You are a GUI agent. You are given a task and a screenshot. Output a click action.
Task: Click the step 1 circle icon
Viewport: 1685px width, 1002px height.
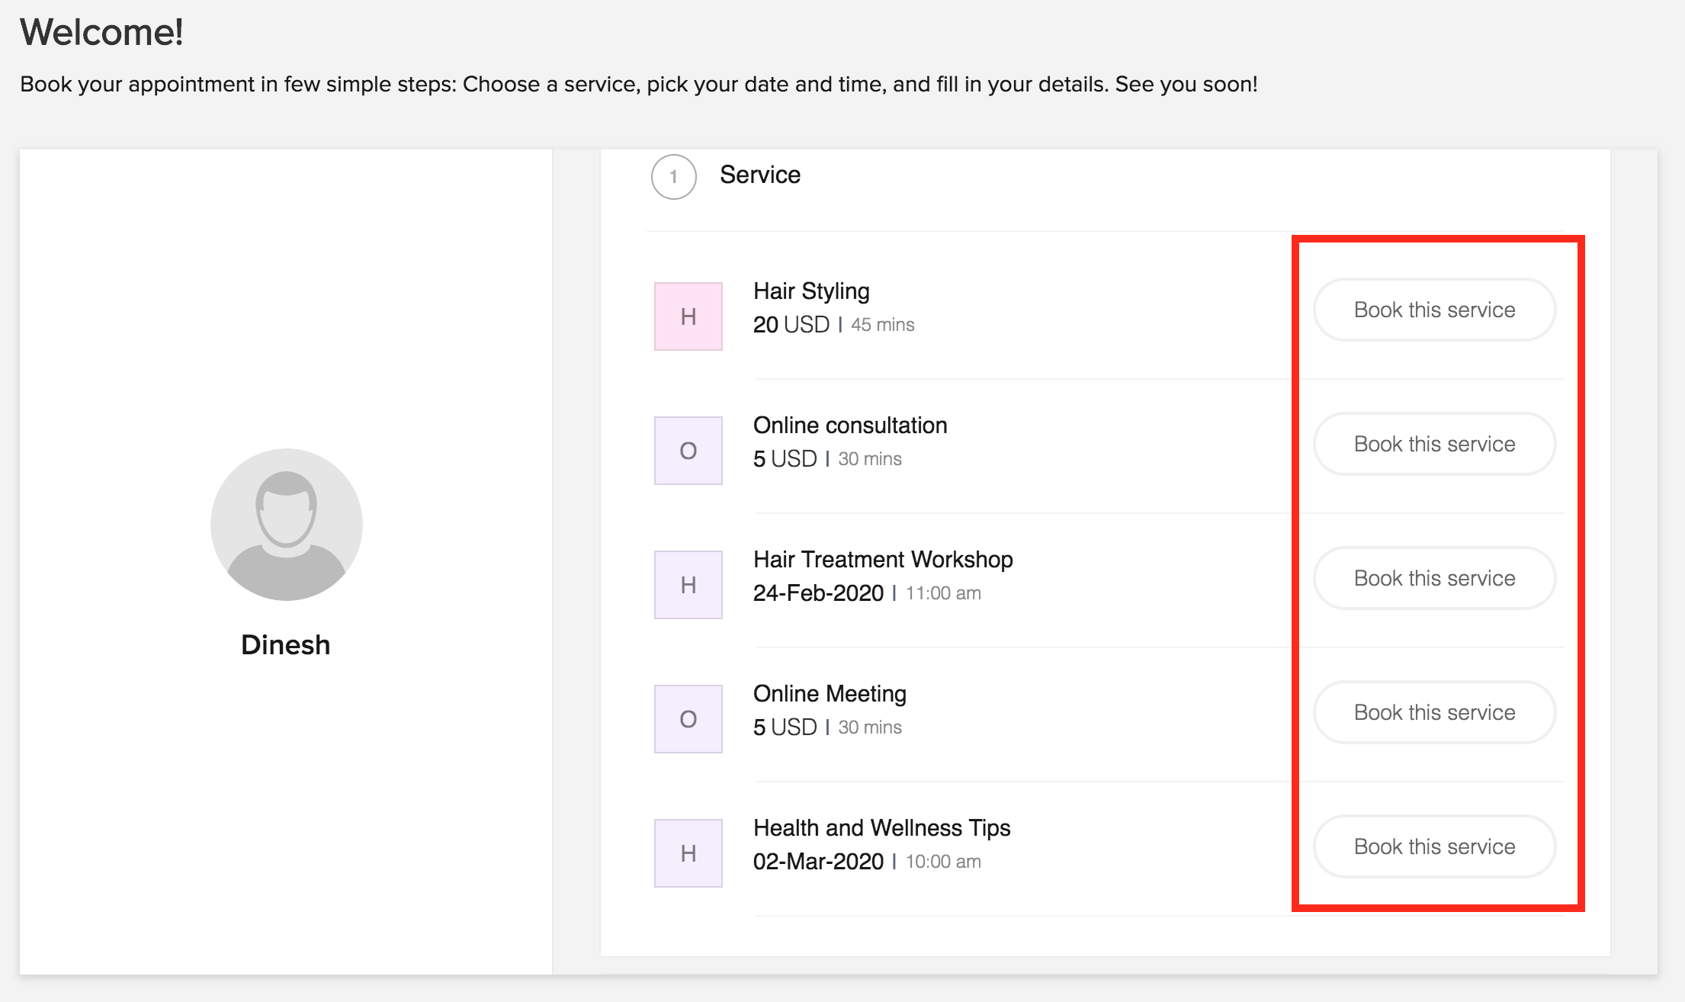coord(673,177)
